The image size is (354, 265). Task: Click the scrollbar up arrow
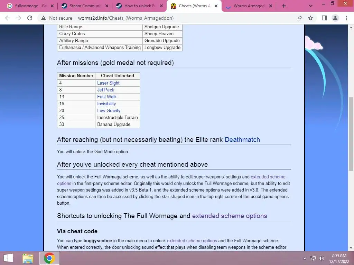[351, 28]
